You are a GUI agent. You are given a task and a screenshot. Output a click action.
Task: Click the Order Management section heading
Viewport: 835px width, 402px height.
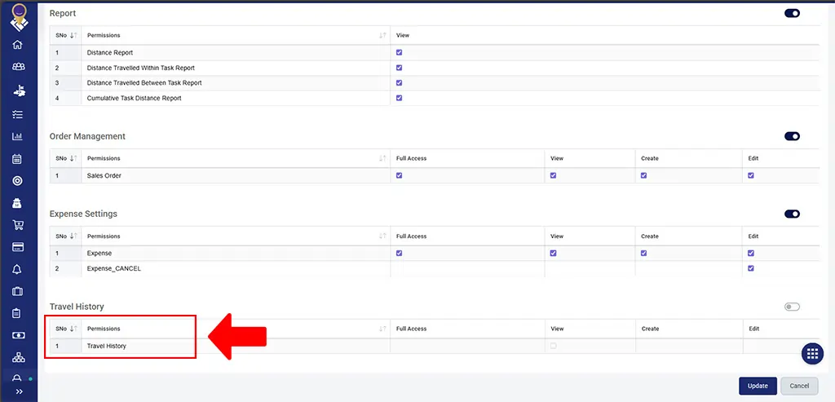pos(87,136)
